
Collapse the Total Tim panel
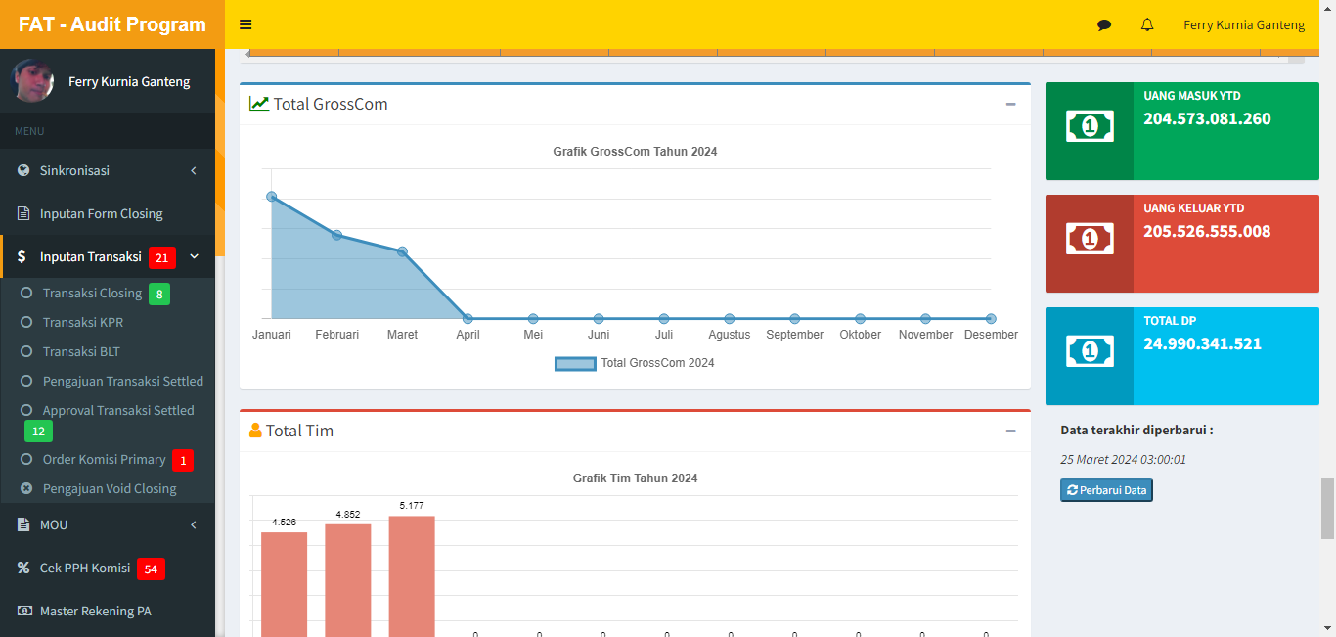(x=1010, y=432)
